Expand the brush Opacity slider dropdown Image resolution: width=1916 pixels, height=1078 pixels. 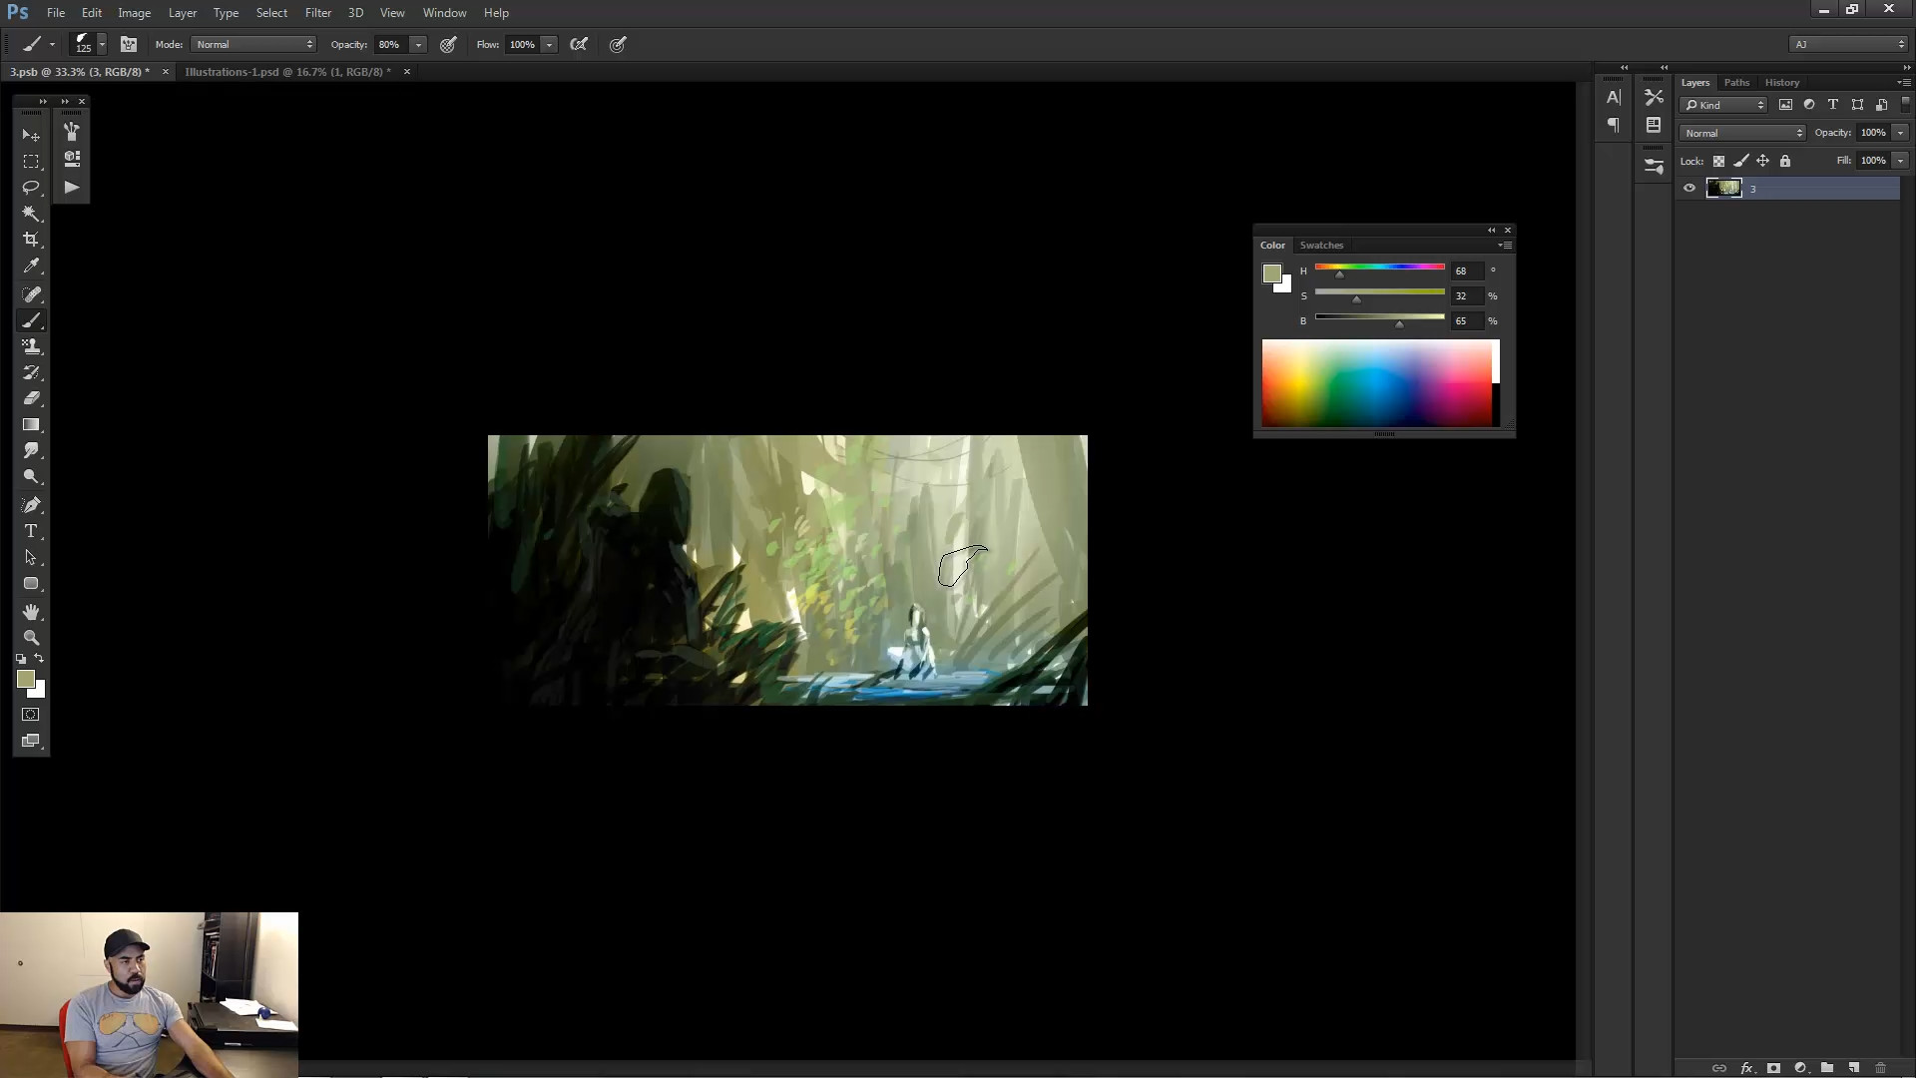click(x=419, y=44)
